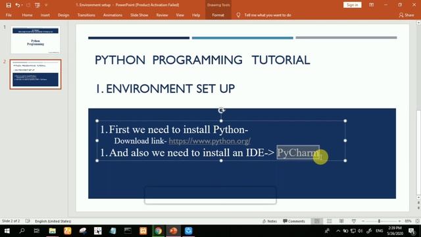
Task: Open the taskbar clock showing 2:39 PM
Action: pos(395,231)
